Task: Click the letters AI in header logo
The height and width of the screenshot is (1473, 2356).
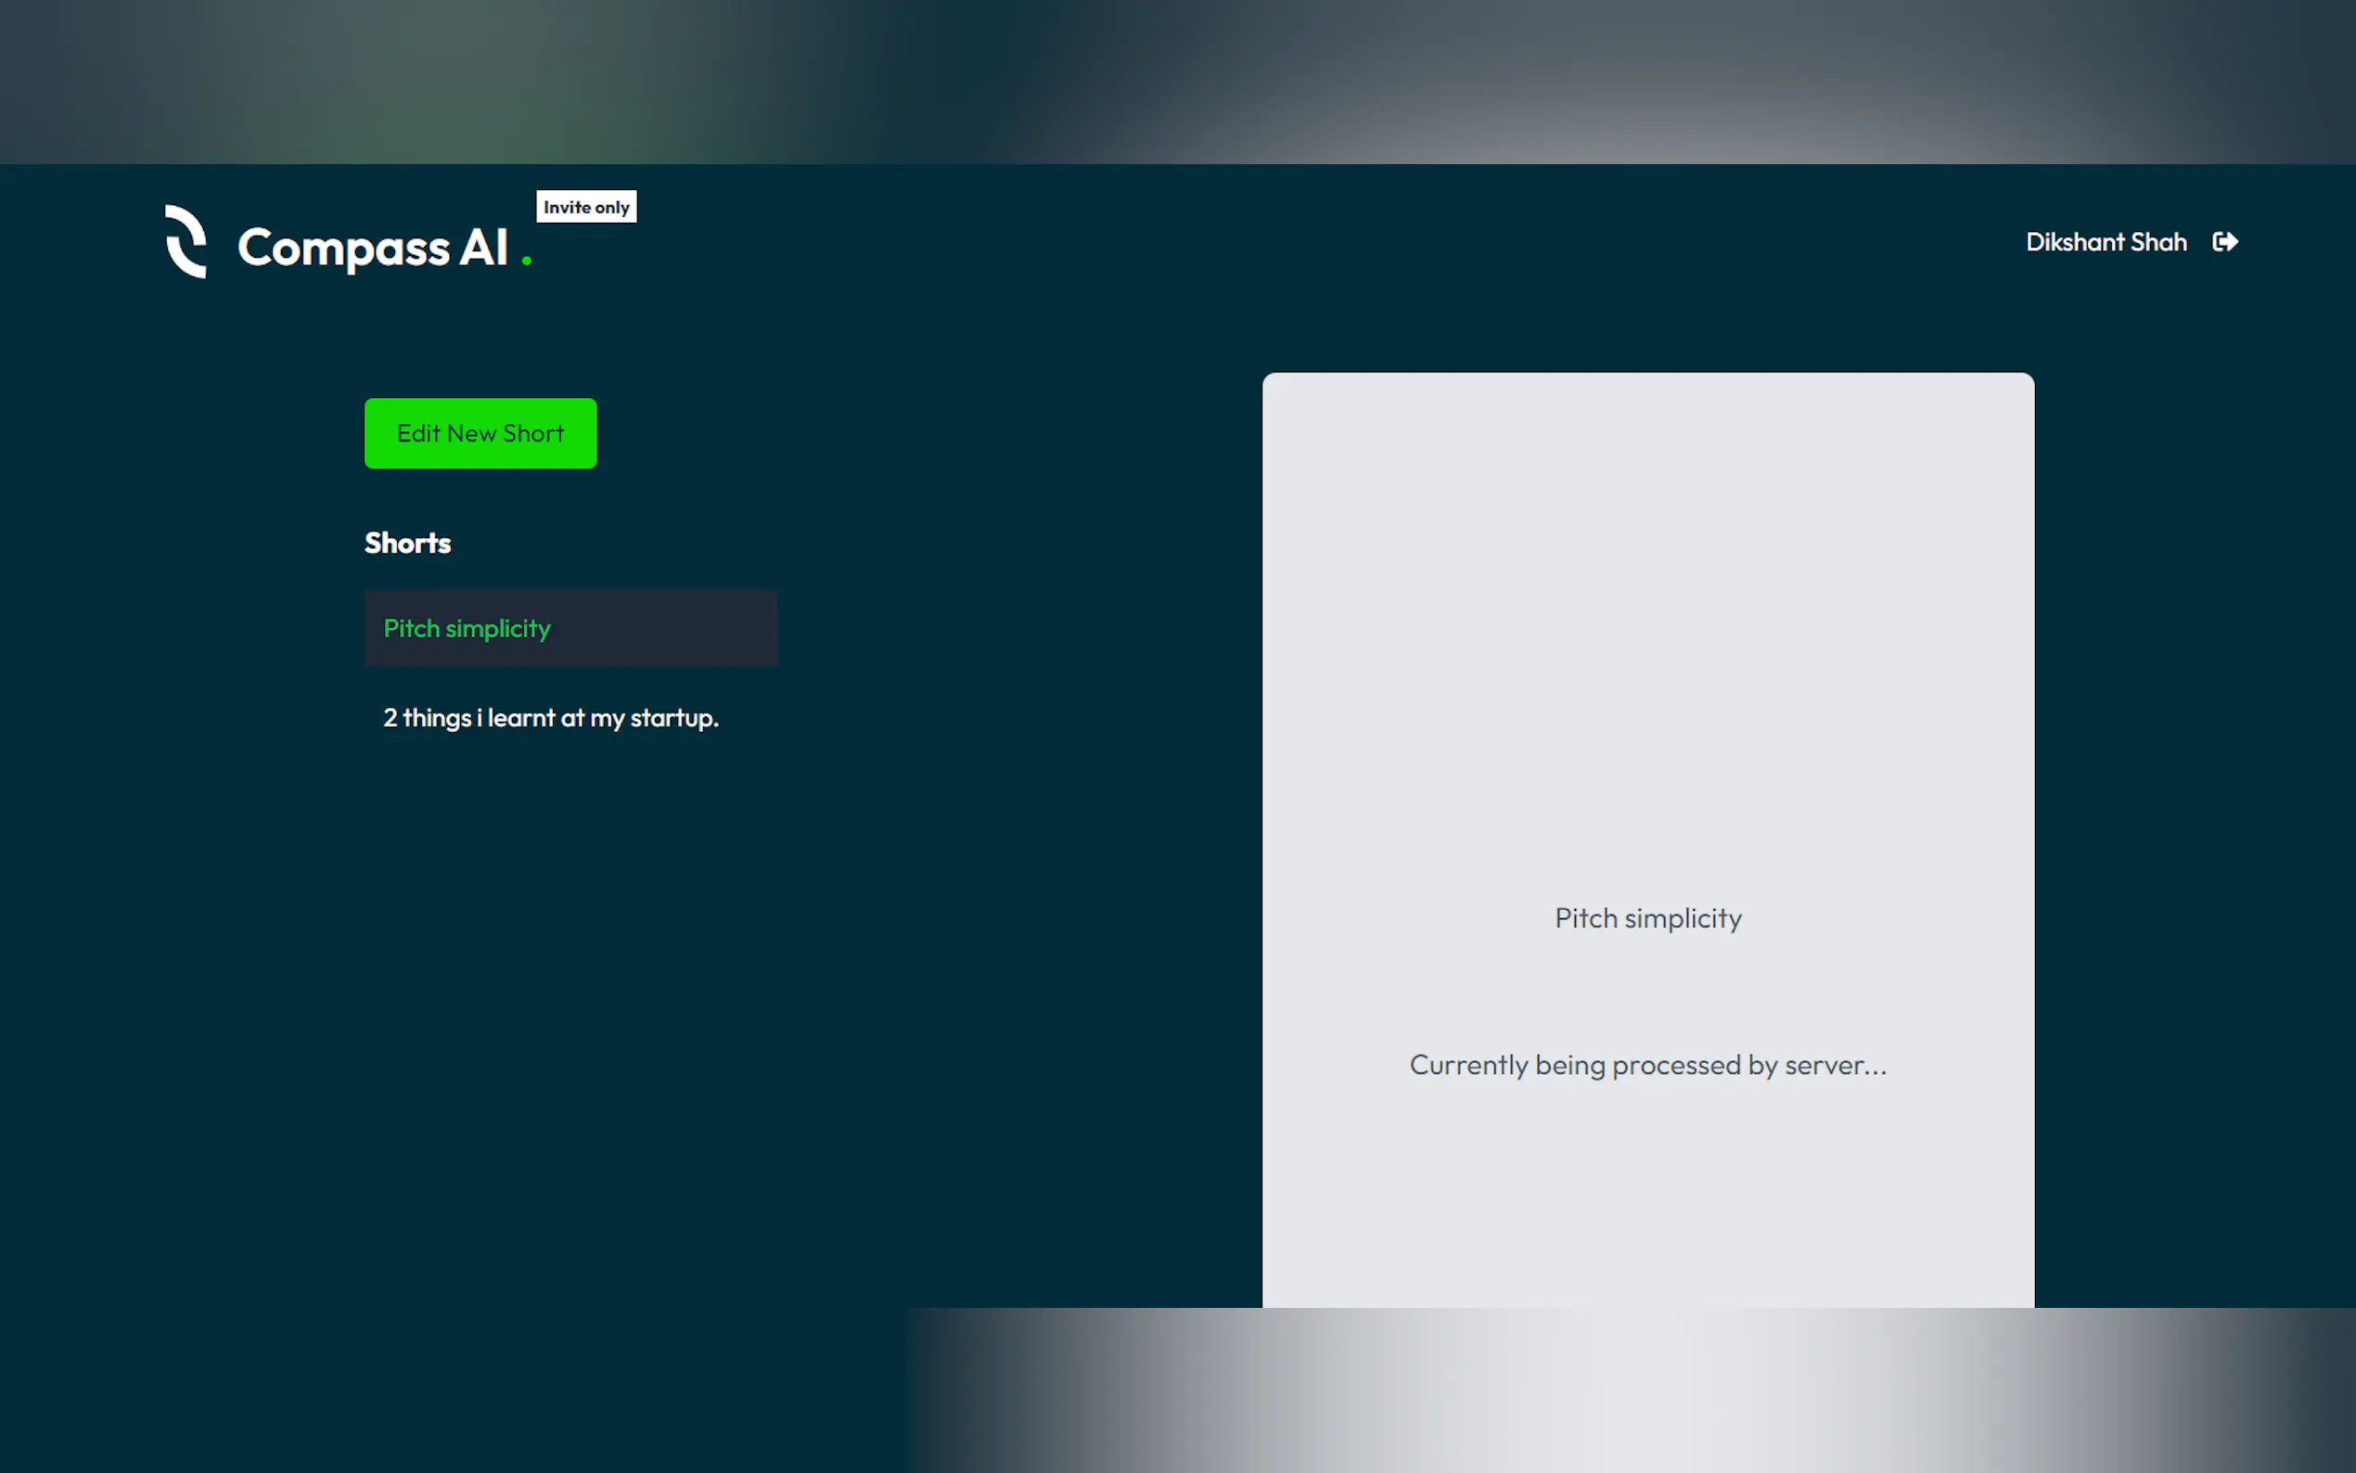Action: click(483, 248)
